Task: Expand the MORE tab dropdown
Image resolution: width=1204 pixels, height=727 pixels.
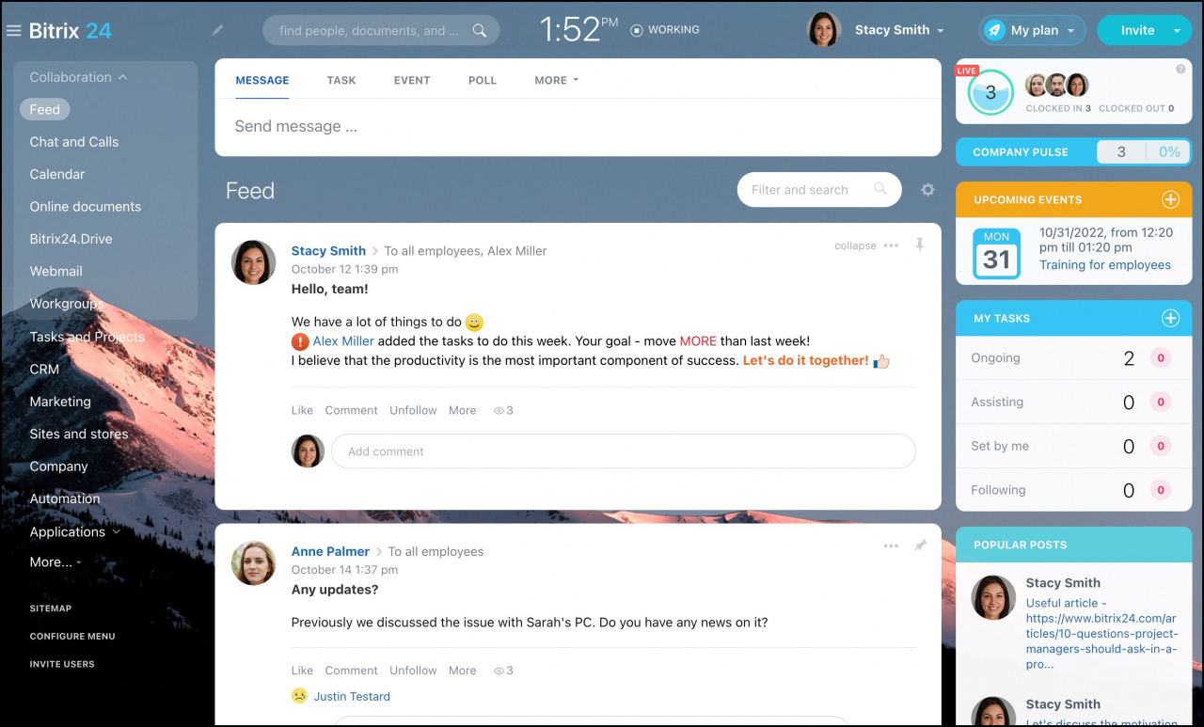Action: [556, 80]
